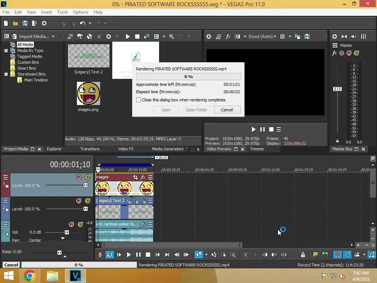
Task: Open project Properties gear in the main toolbar
Action: [x=44, y=23]
